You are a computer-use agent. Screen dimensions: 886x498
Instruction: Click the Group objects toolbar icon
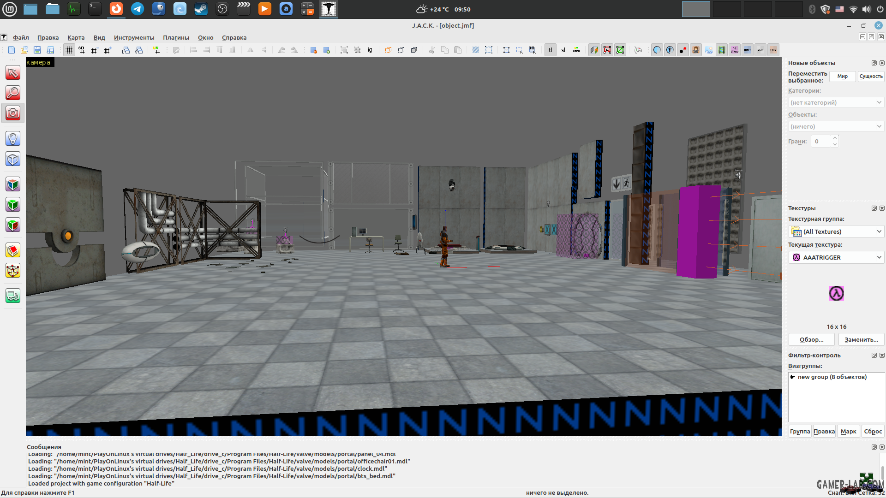344,50
